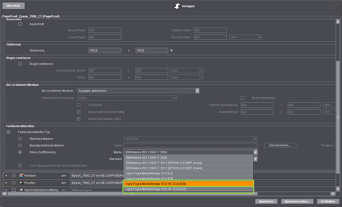Select the Standard-Marken radio button

(x=20, y=139)
